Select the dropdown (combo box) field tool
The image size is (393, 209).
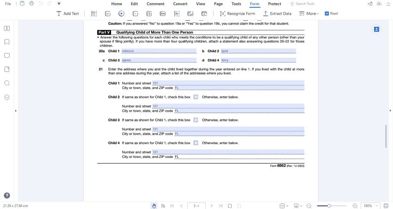click(135, 13)
